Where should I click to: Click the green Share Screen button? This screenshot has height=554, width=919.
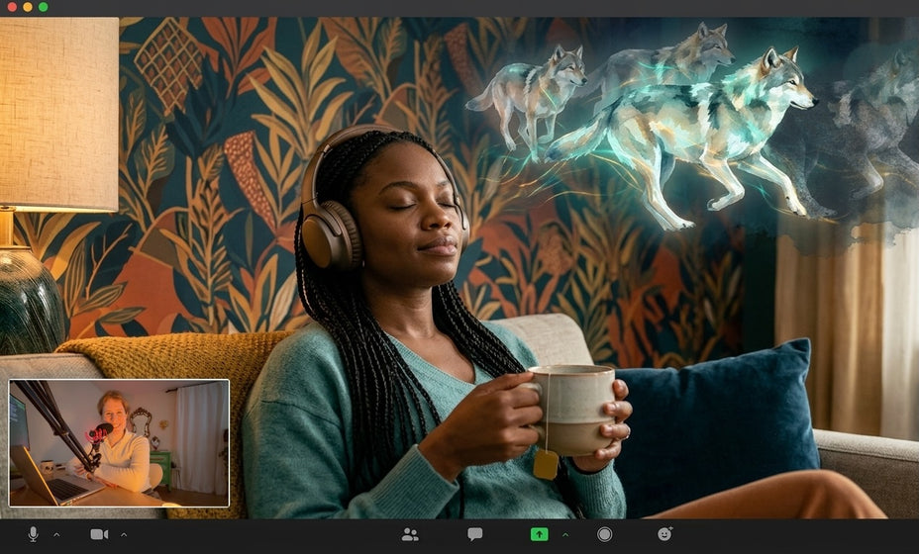[539, 534]
